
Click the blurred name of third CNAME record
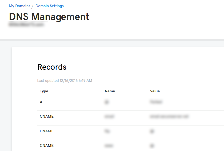(109, 146)
